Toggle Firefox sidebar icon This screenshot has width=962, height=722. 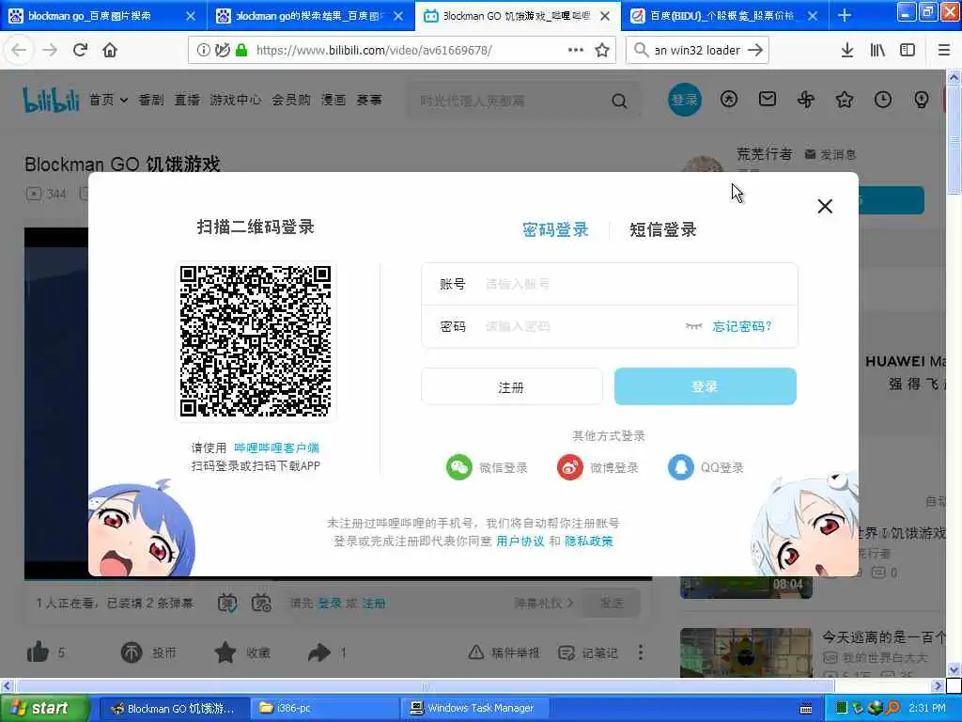908,50
